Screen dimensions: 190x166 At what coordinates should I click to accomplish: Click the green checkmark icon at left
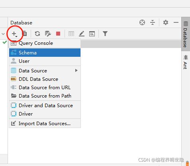pyautogui.click(x=5, y=42)
